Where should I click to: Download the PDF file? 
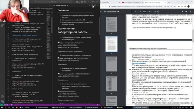pos(182,12)
